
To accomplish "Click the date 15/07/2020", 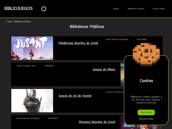I will click(53, 118).
